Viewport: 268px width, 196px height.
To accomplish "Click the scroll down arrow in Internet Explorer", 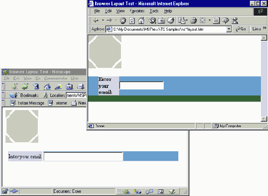I will pyautogui.click(x=264, y=119).
